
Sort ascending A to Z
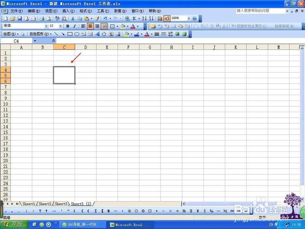coord(144,19)
